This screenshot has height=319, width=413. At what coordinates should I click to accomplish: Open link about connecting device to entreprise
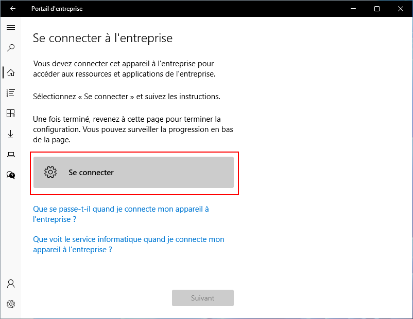point(121,214)
